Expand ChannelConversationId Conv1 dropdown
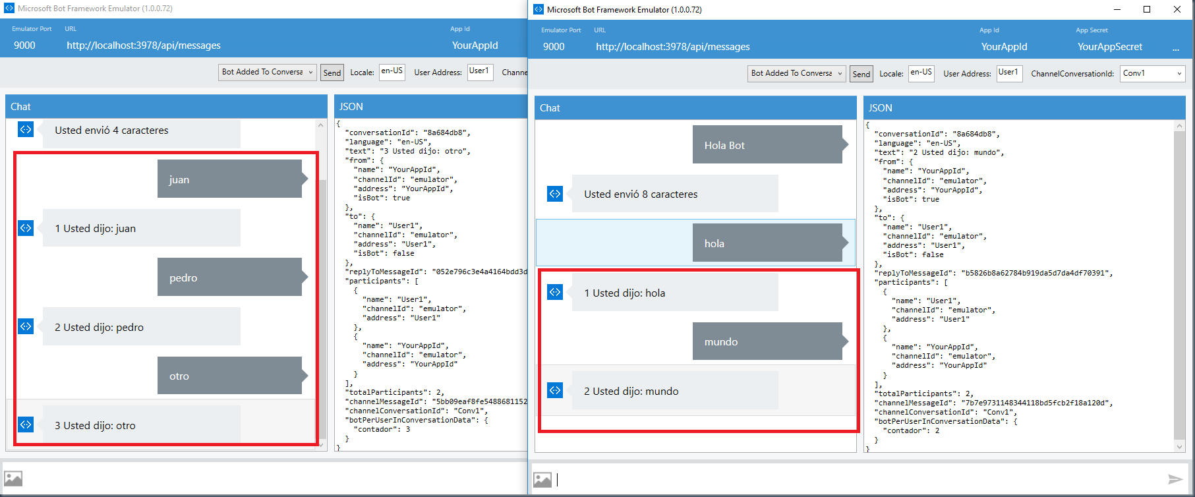Image resolution: width=1195 pixels, height=497 pixels. click(1152, 73)
